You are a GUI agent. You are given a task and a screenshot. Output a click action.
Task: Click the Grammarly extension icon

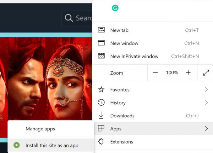(x=115, y=8)
